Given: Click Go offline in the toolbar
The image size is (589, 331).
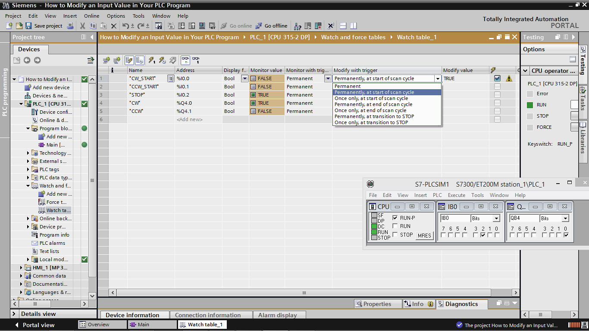Looking at the screenshot, I should tap(271, 26).
